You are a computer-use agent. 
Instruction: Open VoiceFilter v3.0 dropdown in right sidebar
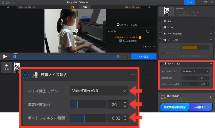click(x=195, y=71)
